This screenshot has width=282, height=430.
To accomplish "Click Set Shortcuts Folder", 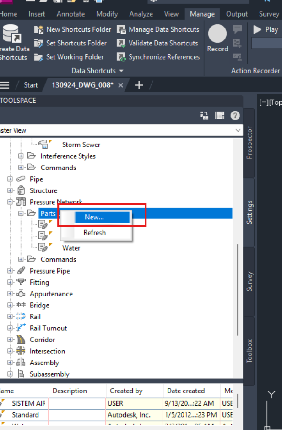I will [70, 43].
